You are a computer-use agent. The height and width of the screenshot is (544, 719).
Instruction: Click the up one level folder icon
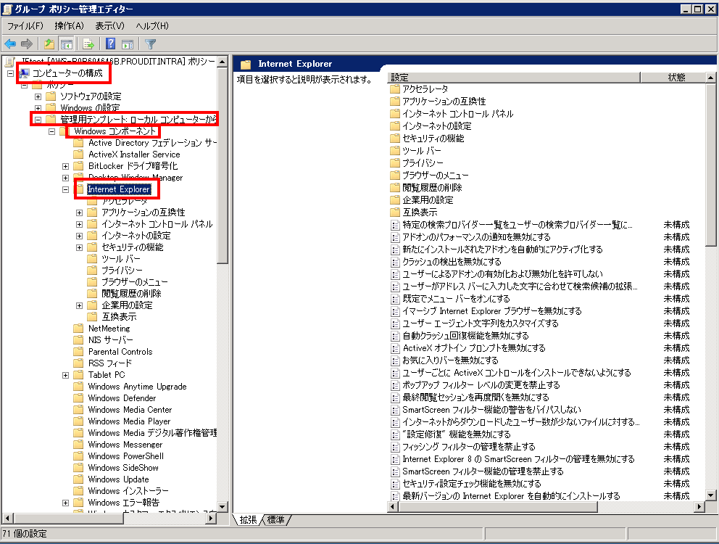[x=49, y=44]
